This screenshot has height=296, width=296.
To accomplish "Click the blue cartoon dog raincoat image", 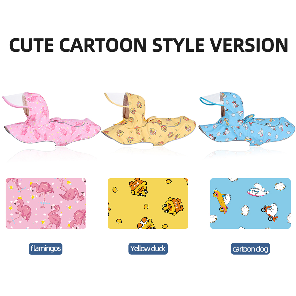I will point(247,119).
